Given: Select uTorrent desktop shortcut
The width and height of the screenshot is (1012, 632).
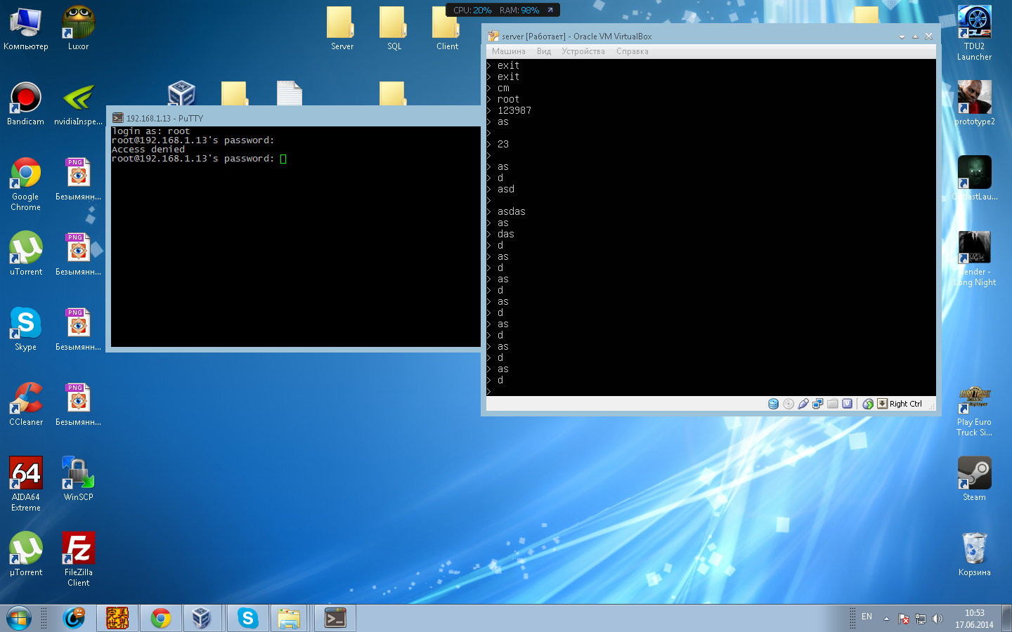Looking at the screenshot, I should click(26, 254).
